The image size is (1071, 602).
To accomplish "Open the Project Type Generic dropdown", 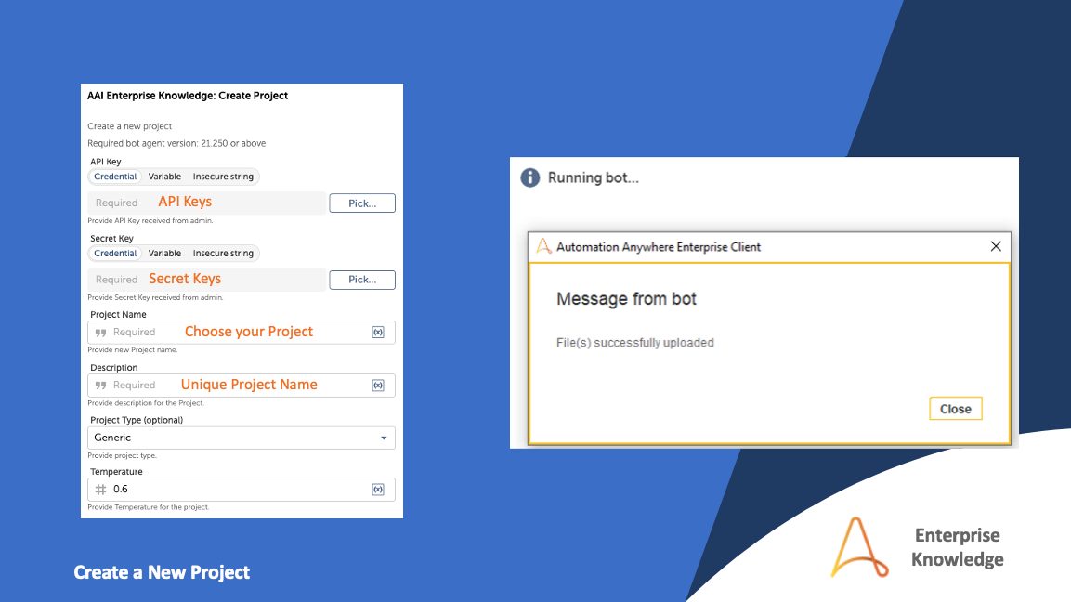I will 242,438.
